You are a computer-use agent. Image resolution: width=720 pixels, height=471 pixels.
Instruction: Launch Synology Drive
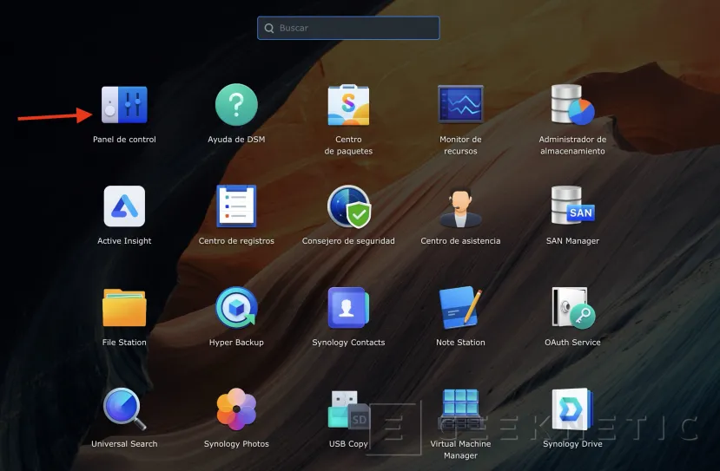pos(572,409)
